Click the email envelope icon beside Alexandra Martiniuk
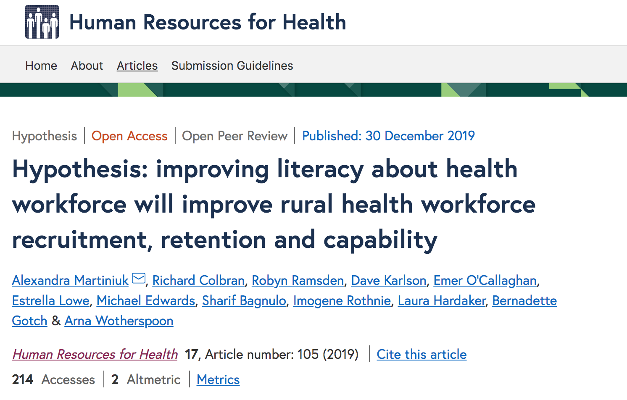 coord(139,279)
